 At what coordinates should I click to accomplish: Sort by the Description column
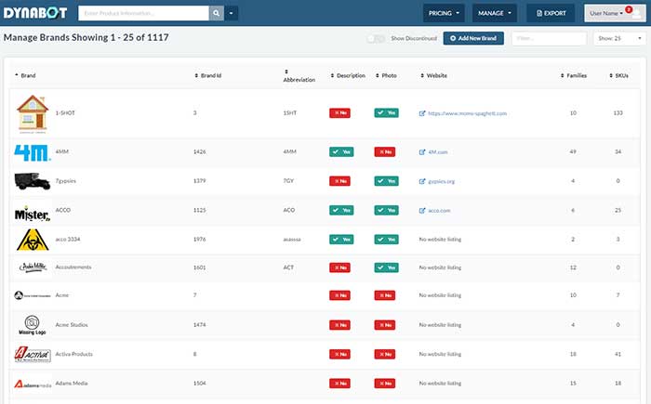tap(348, 75)
